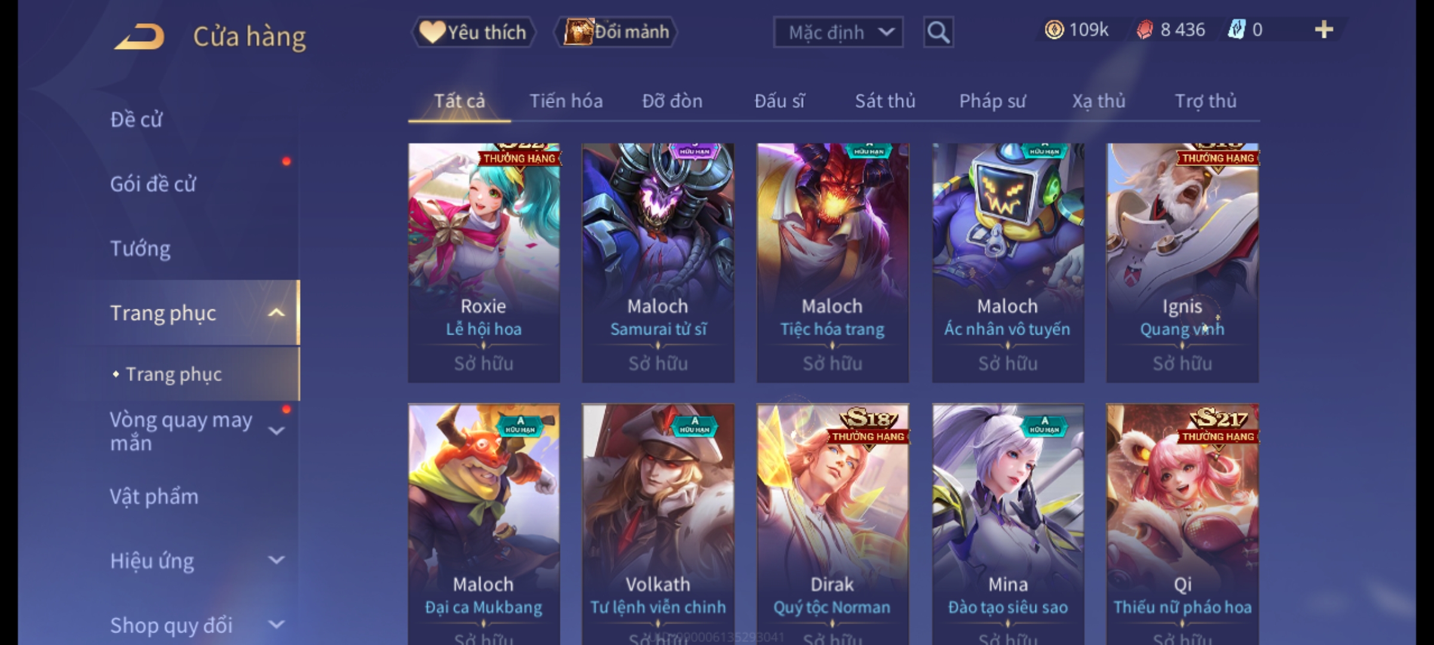Select the Pháp sư tab
The height and width of the screenshot is (645, 1434).
[x=992, y=101]
